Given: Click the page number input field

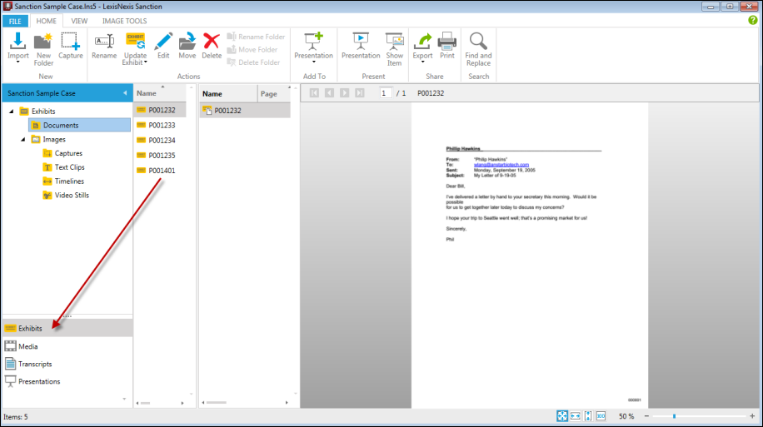Looking at the screenshot, I should 385,93.
